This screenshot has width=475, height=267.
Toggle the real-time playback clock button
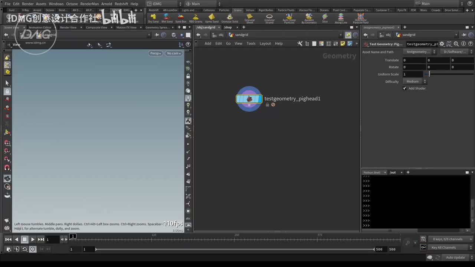tap(33, 249)
